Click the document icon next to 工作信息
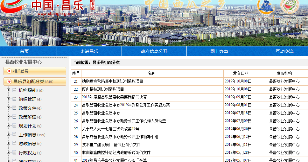 [14, 135]
